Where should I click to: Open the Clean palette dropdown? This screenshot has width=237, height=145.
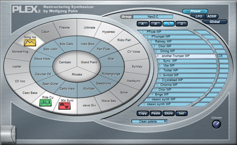(x=149, y=122)
